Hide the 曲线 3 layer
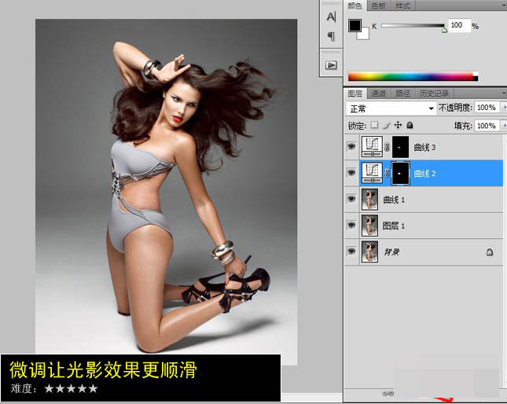 (351, 147)
